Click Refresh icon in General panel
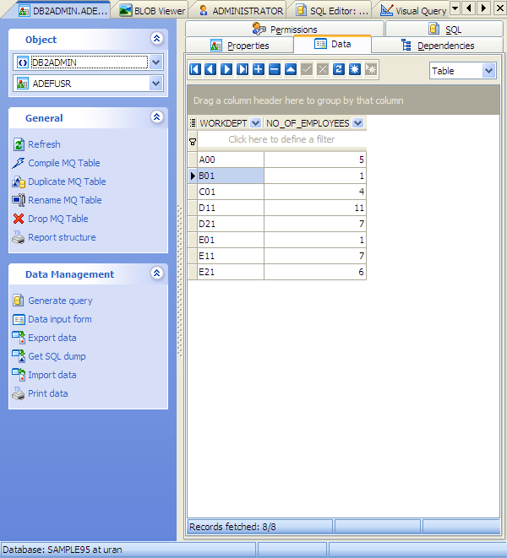The image size is (507, 558). pos(19,144)
